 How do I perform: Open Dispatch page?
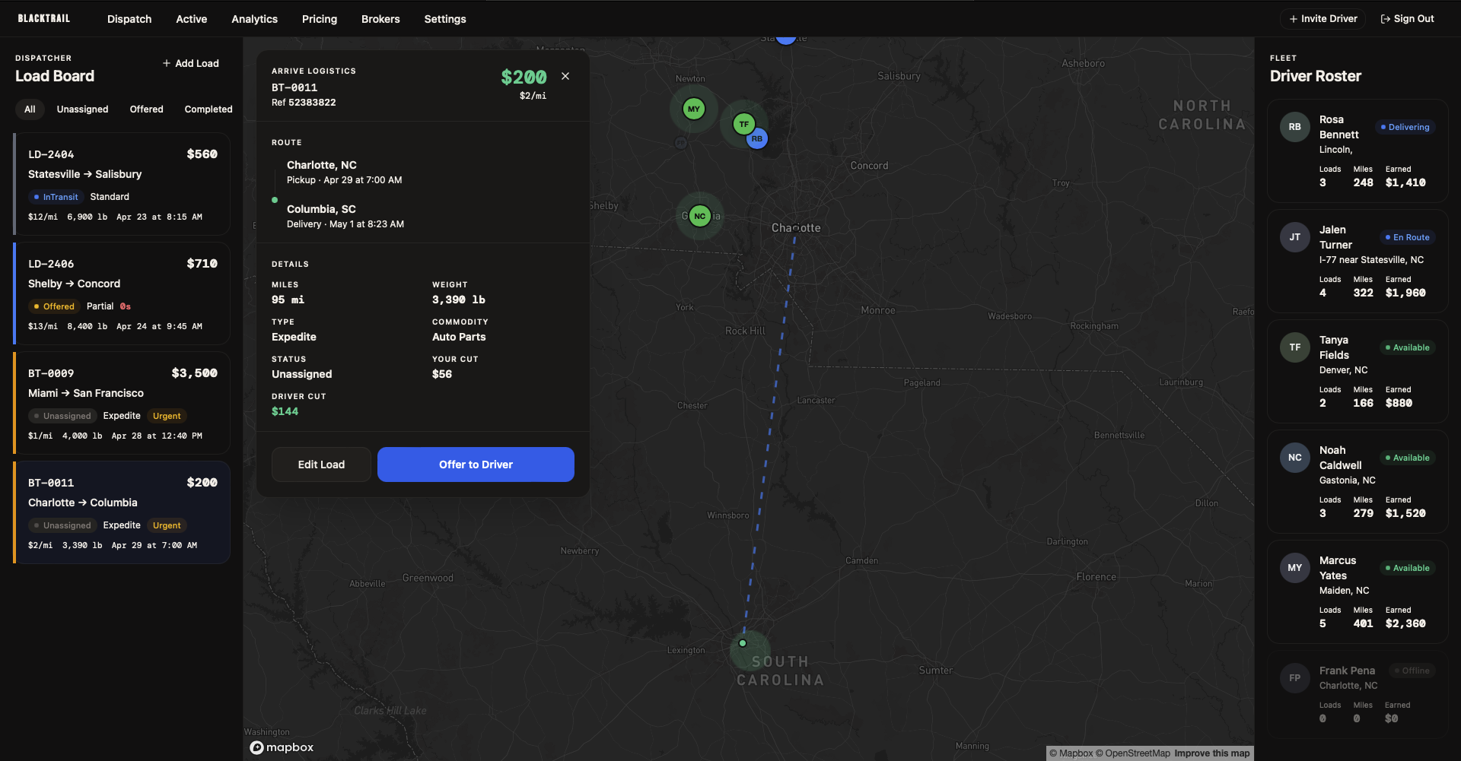[129, 19]
